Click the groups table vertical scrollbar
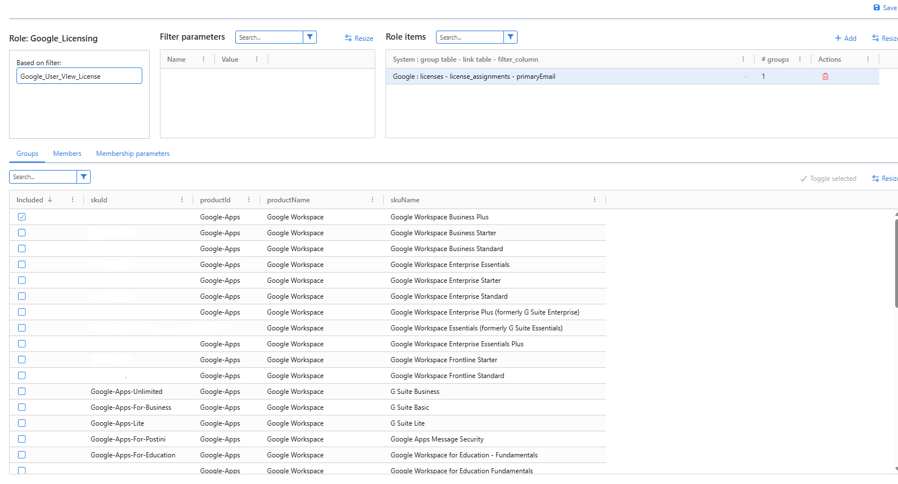 [x=896, y=264]
